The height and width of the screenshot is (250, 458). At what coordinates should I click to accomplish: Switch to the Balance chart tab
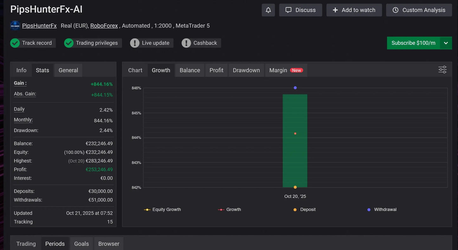coord(190,70)
